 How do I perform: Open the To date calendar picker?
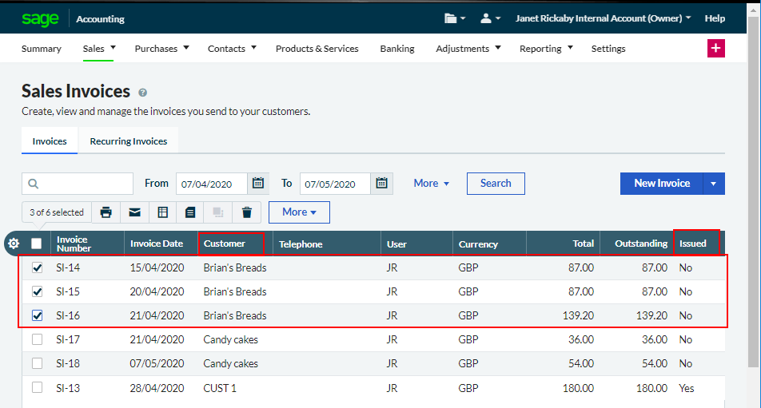pyautogui.click(x=381, y=184)
